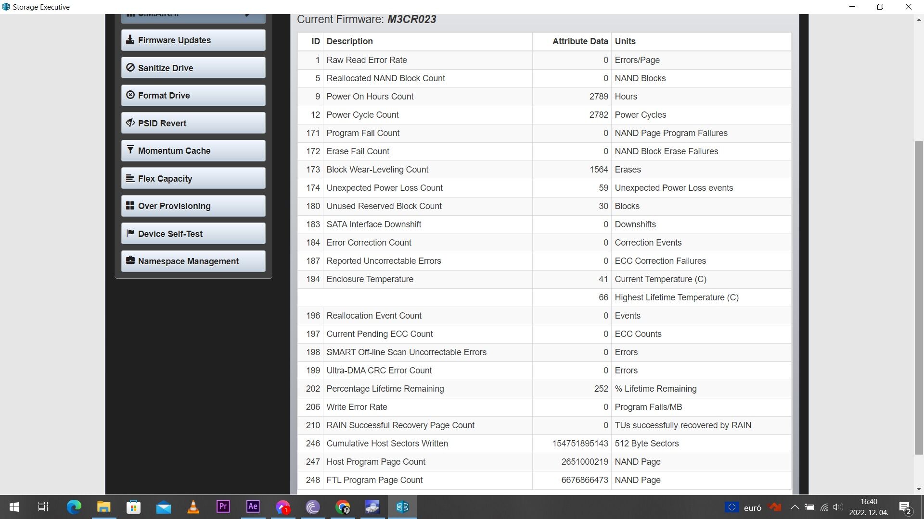Select Percentage Lifetime Remaining row
The image size is (924, 519).
[x=544, y=389]
